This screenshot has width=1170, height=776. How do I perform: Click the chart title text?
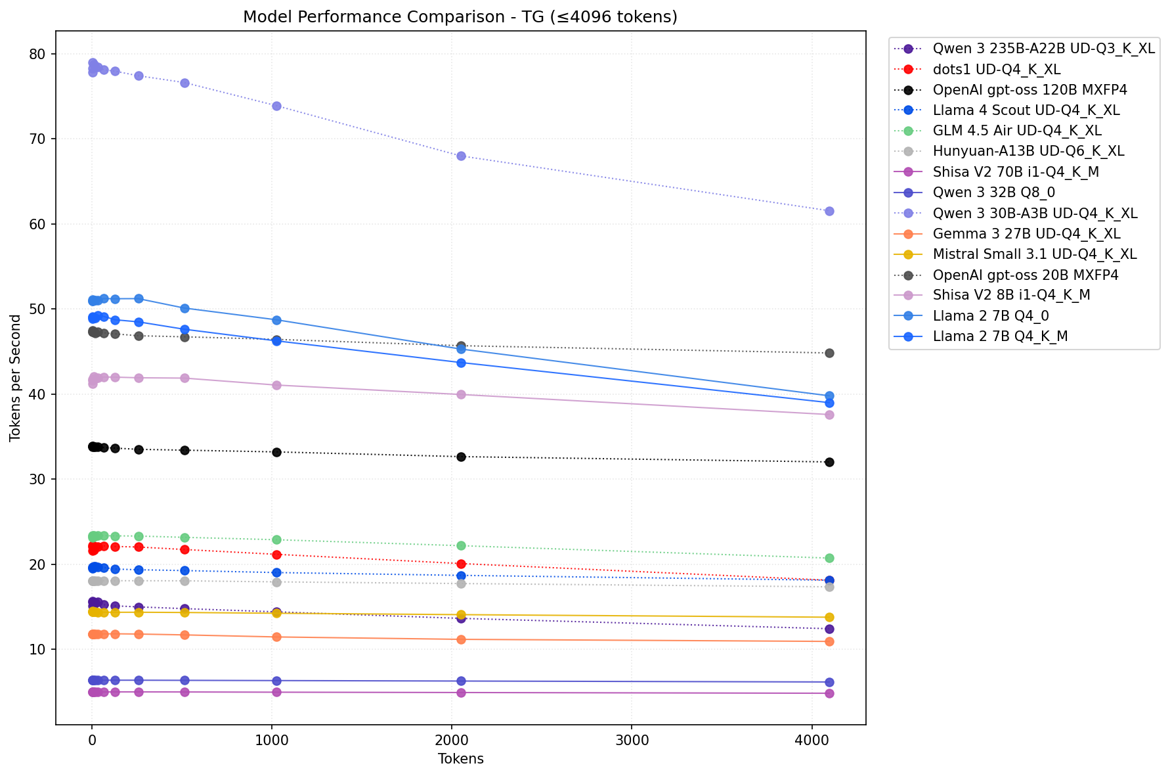click(460, 17)
